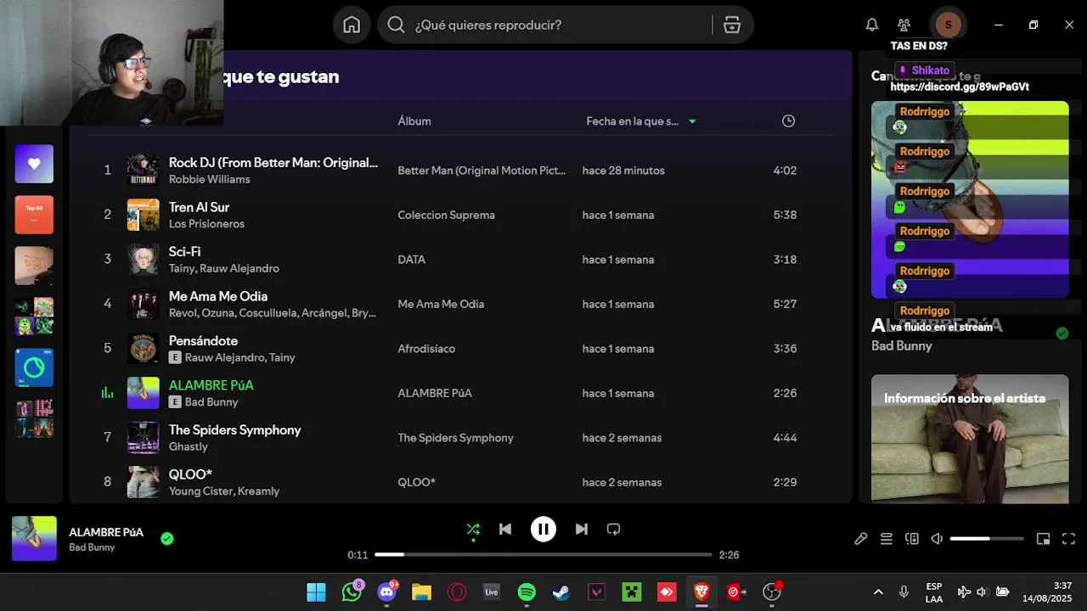Image resolution: width=1087 pixels, height=611 pixels.
Task: Click the large album cover in right panel
Action: coord(970,199)
